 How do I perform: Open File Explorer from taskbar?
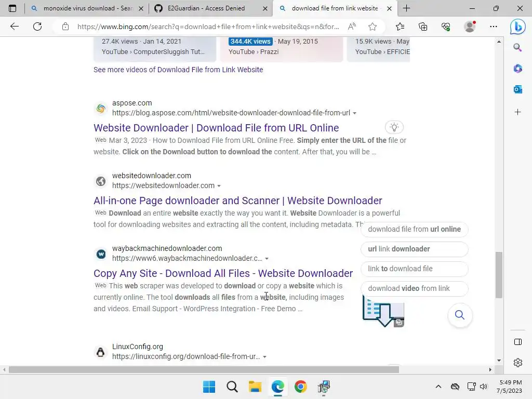(255, 387)
